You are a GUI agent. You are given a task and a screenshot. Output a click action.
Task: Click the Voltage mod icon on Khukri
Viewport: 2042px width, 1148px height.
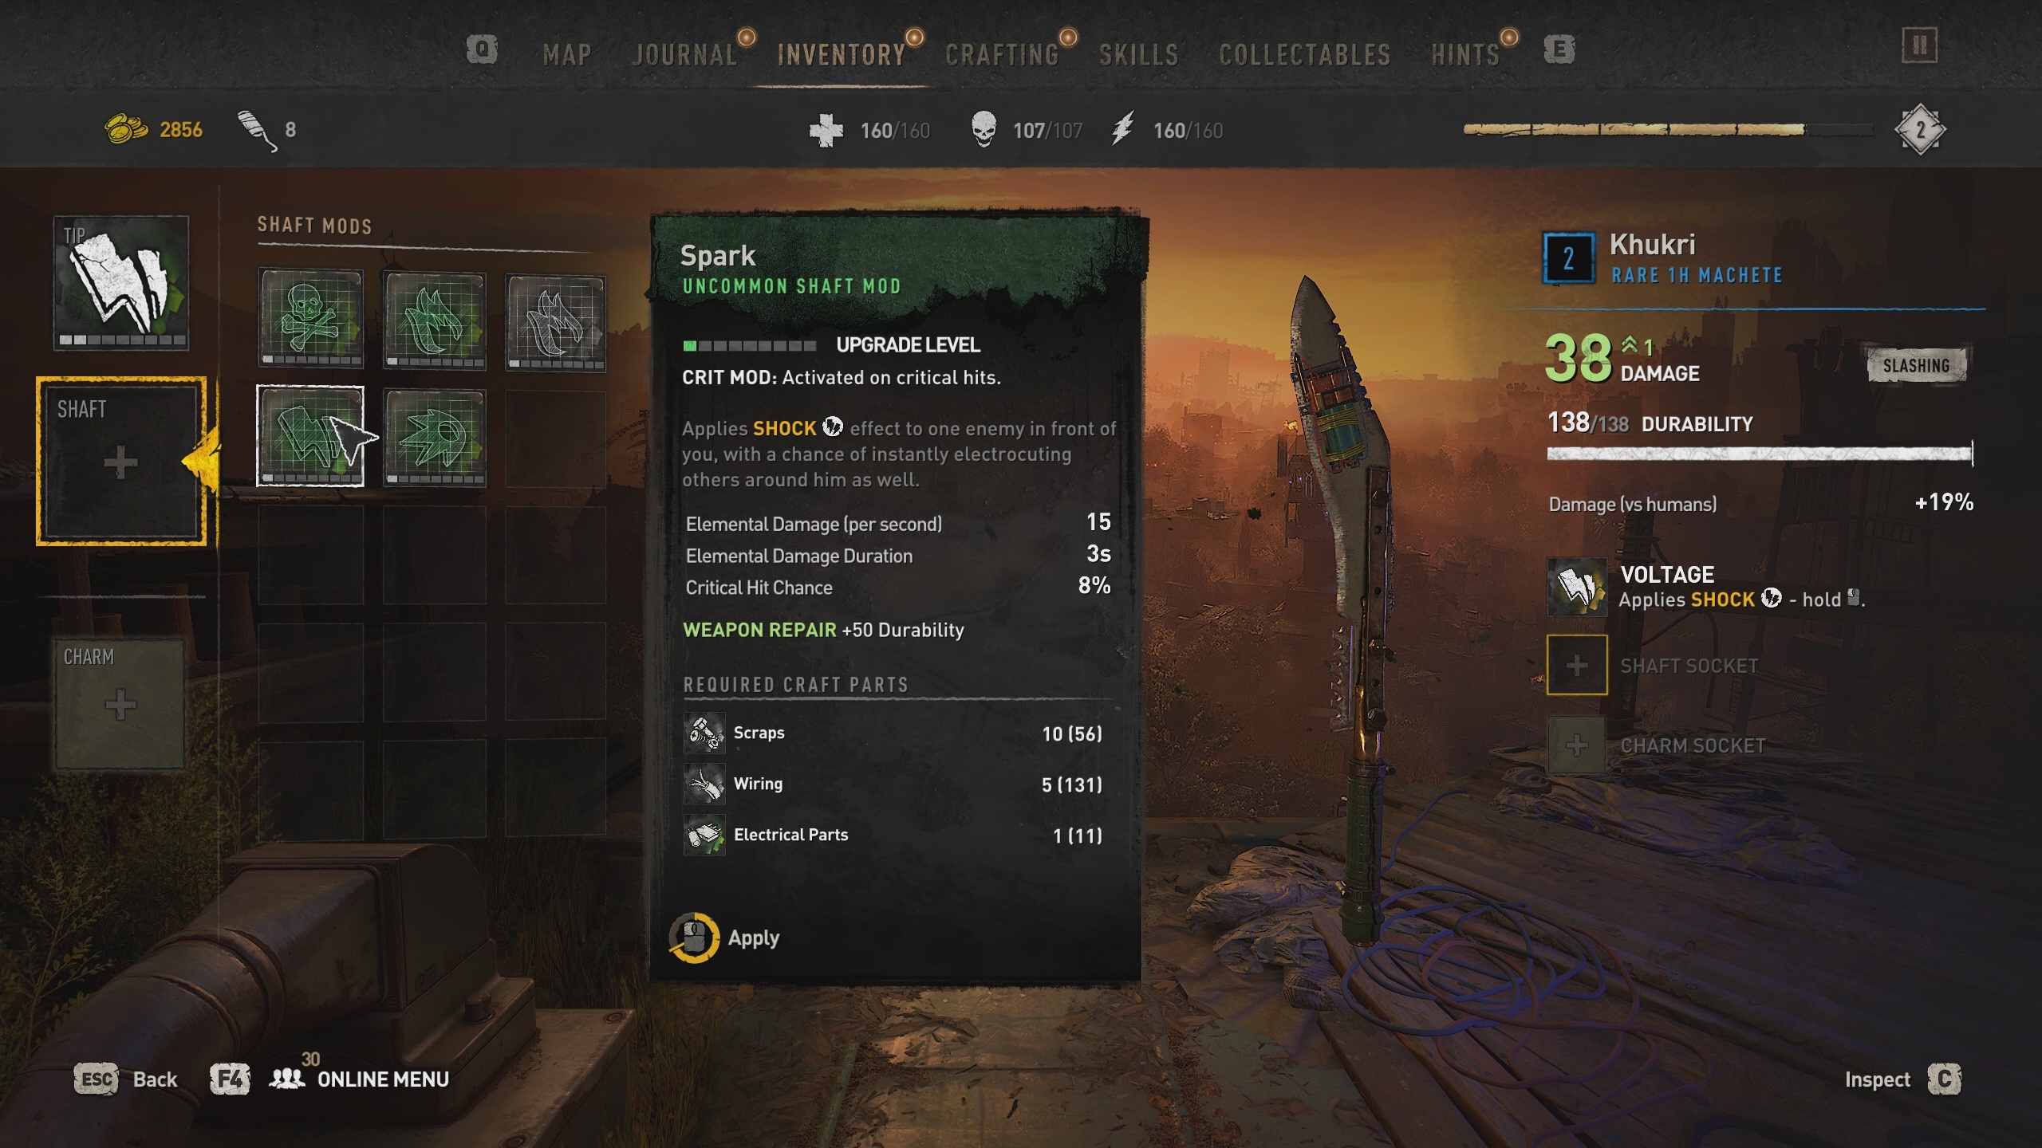click(1577, 587)
